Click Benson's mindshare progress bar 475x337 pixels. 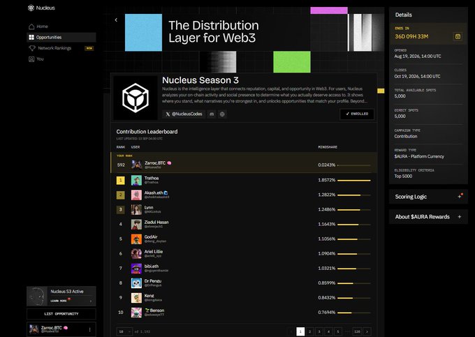tap(354, 313)
